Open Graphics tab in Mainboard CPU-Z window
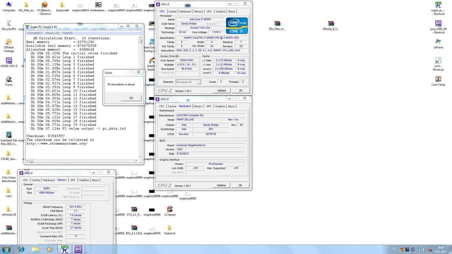This screenshot has height=254, width=452. pyautogui.click(x=220, y=107)
